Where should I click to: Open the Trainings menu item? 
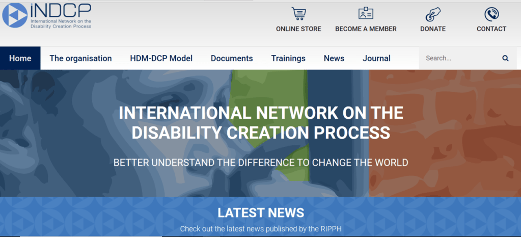click(x=288, y=58)
